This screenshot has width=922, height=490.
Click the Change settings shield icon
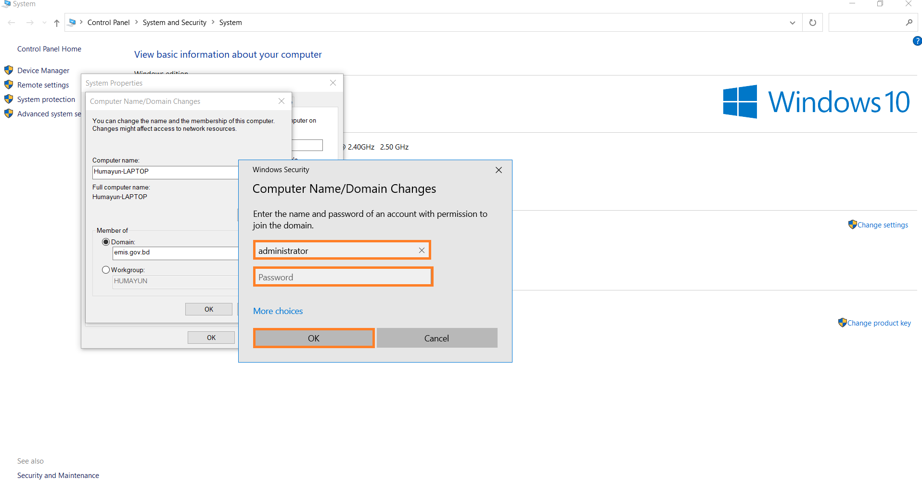[x=852, y=224]
